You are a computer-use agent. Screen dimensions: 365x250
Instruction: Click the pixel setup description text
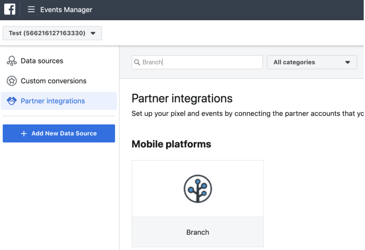[248, 113]
